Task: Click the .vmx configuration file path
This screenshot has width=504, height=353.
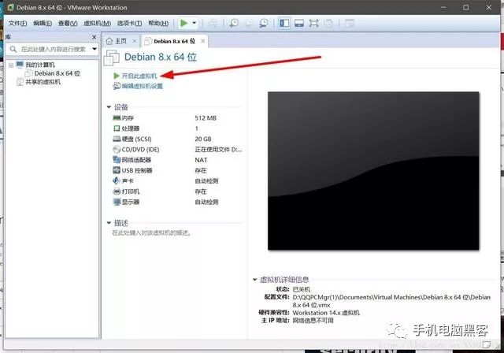Action: click(x=391, y=301)
